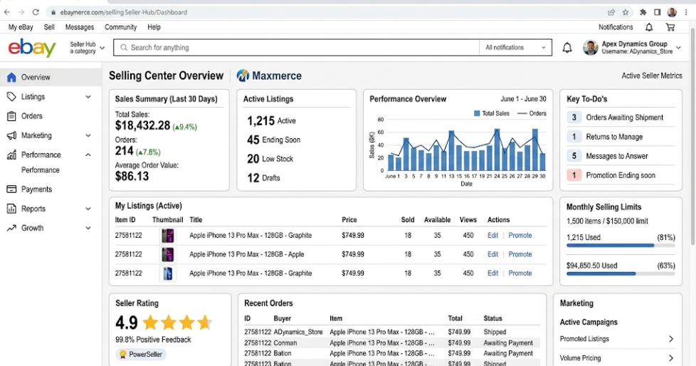Click the browser address bar URL
Screen dimensions: 696x366
(x=124, y=12)
